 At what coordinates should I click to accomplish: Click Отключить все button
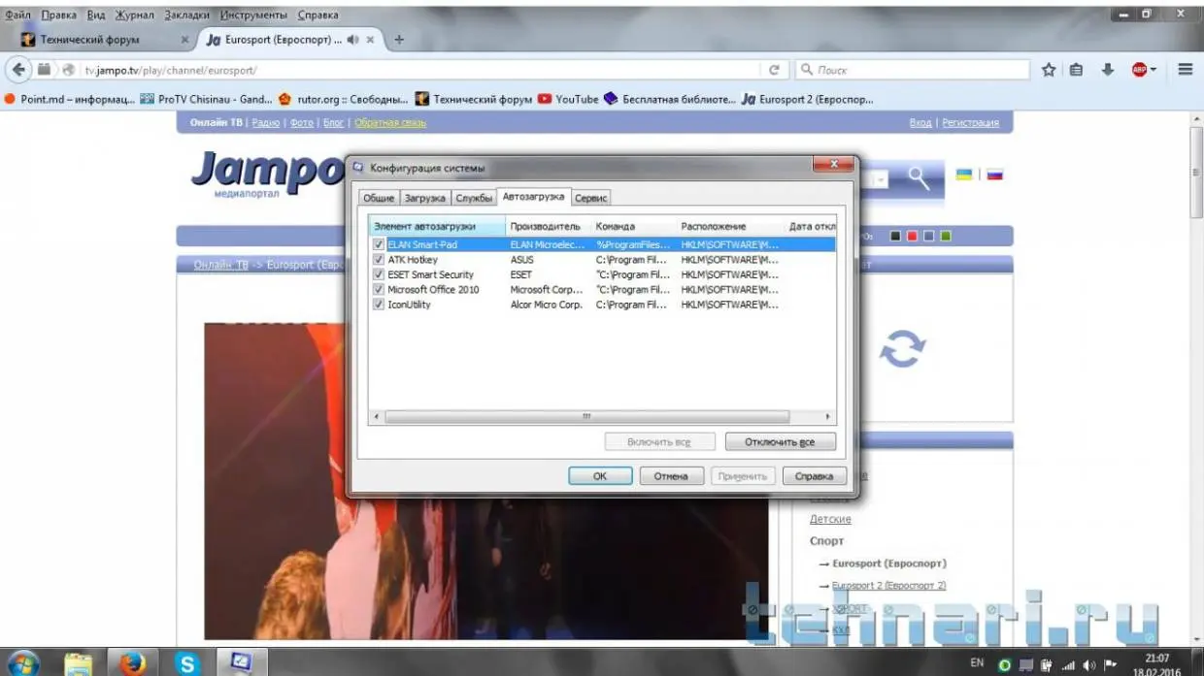click(780, 442)
